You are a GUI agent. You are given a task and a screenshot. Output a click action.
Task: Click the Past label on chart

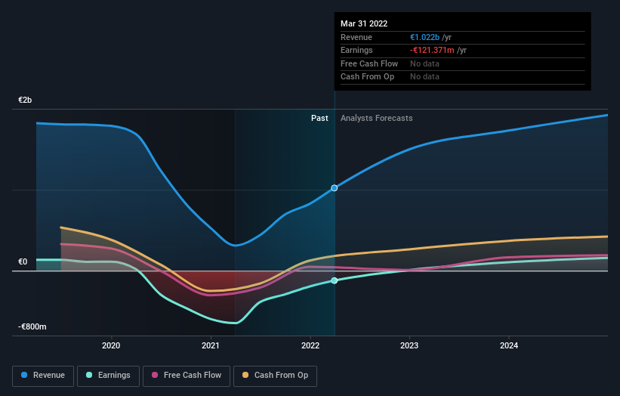coord(319,118)
